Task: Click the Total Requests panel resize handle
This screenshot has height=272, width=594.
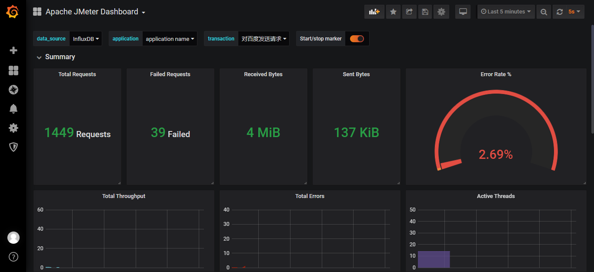Action: tap(119, 183)
